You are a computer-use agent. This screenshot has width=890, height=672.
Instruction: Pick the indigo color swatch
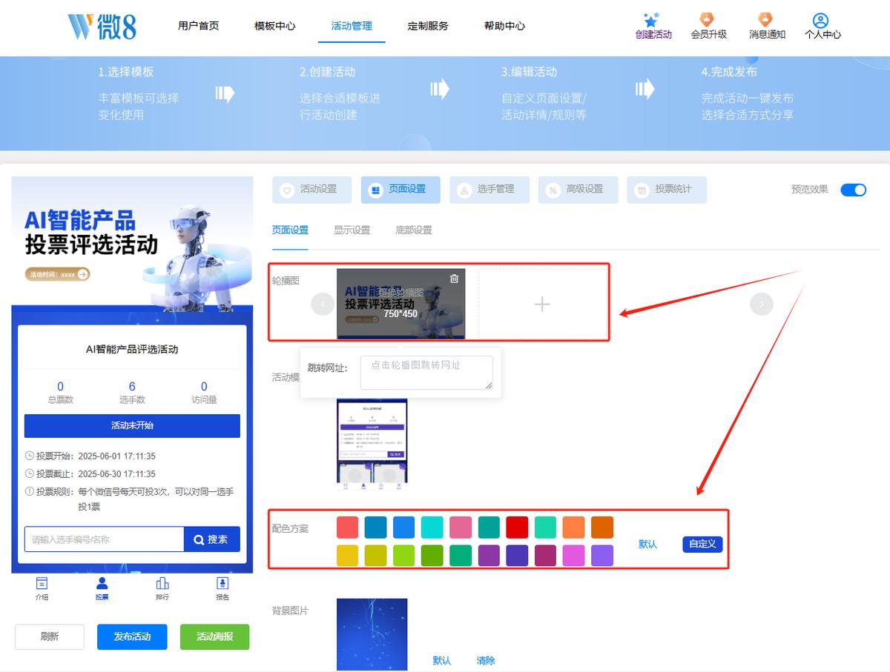coord(517,556)
